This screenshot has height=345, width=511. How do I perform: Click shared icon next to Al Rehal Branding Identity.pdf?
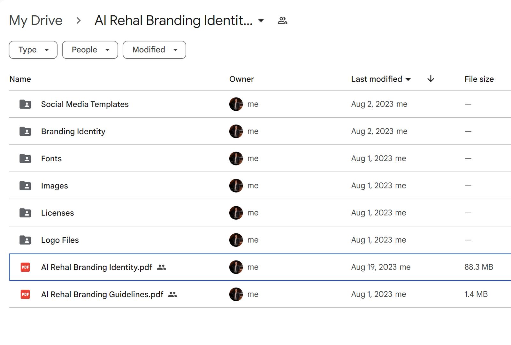tap(162, 267)
